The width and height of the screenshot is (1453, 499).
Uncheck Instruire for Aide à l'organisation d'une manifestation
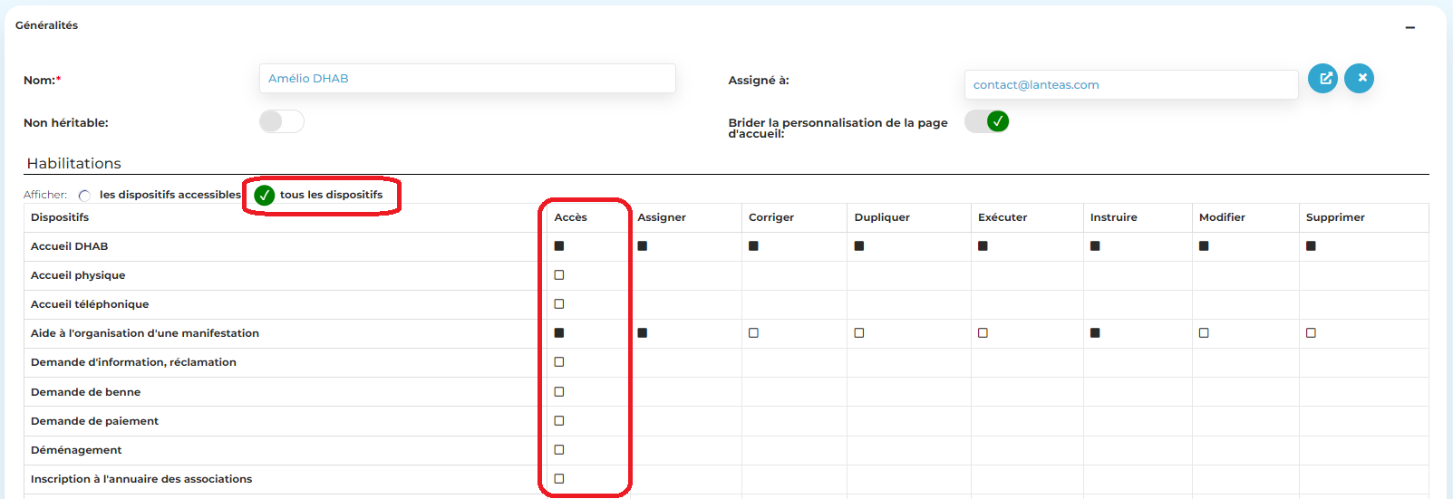tap(1095, 333)
